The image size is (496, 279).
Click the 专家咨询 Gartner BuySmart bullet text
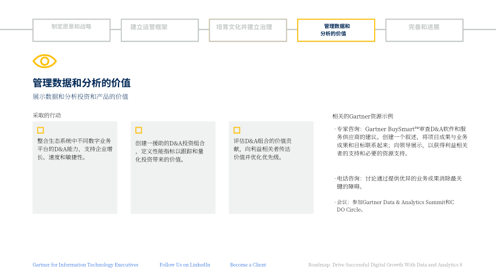tap(401, 141)
